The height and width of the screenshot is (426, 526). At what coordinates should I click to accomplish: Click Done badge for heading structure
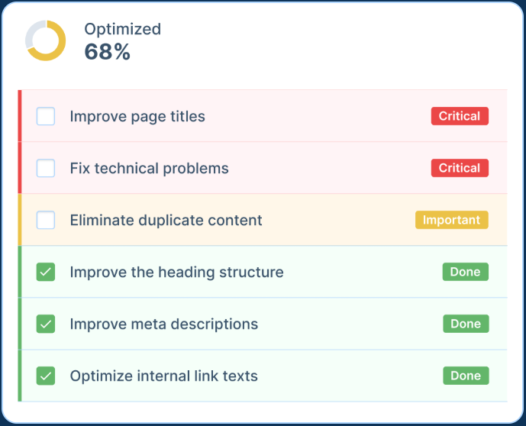[x=465, y=272]
